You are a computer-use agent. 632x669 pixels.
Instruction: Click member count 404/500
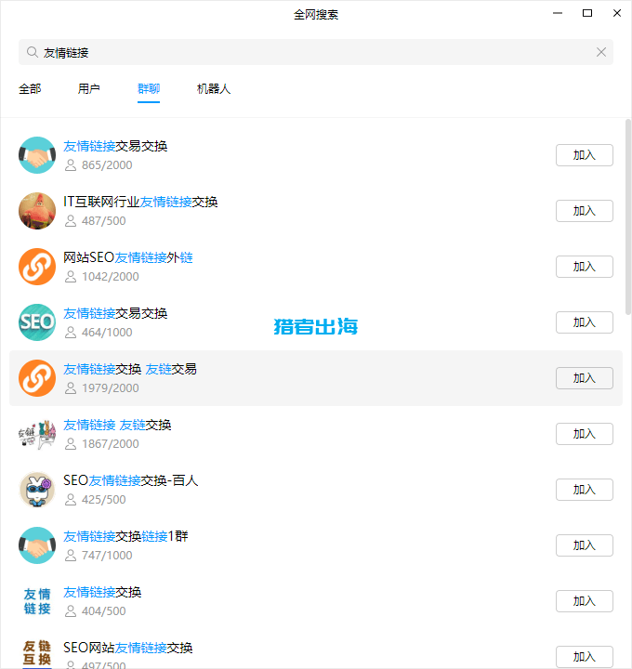[104, 611]
